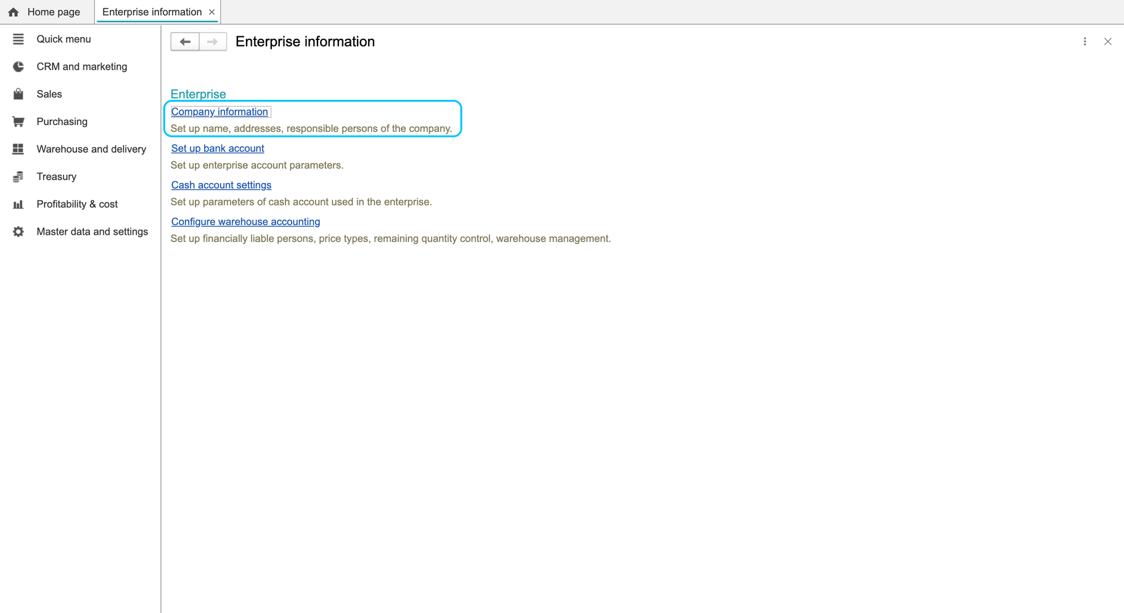Close the Enterprise information tab
This screenshot has height=613, width=1124.
tap(211, 12)
